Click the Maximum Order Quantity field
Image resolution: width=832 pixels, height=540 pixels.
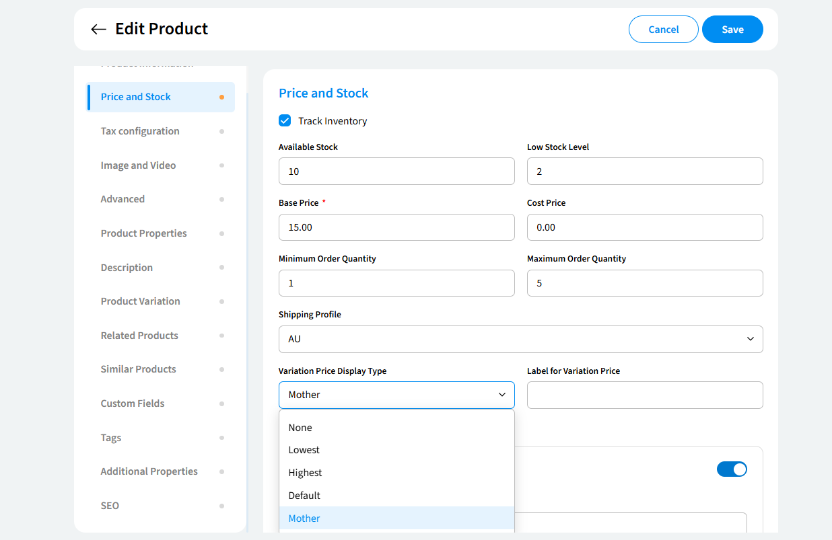point(644,283)
